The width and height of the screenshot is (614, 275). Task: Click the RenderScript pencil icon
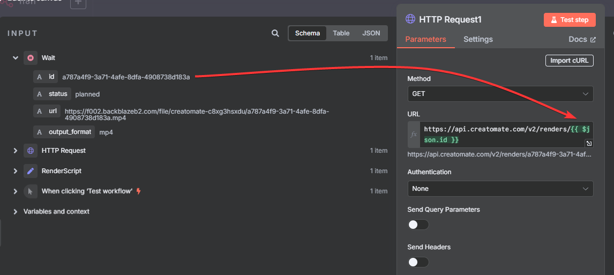click(x=31, y=171)
